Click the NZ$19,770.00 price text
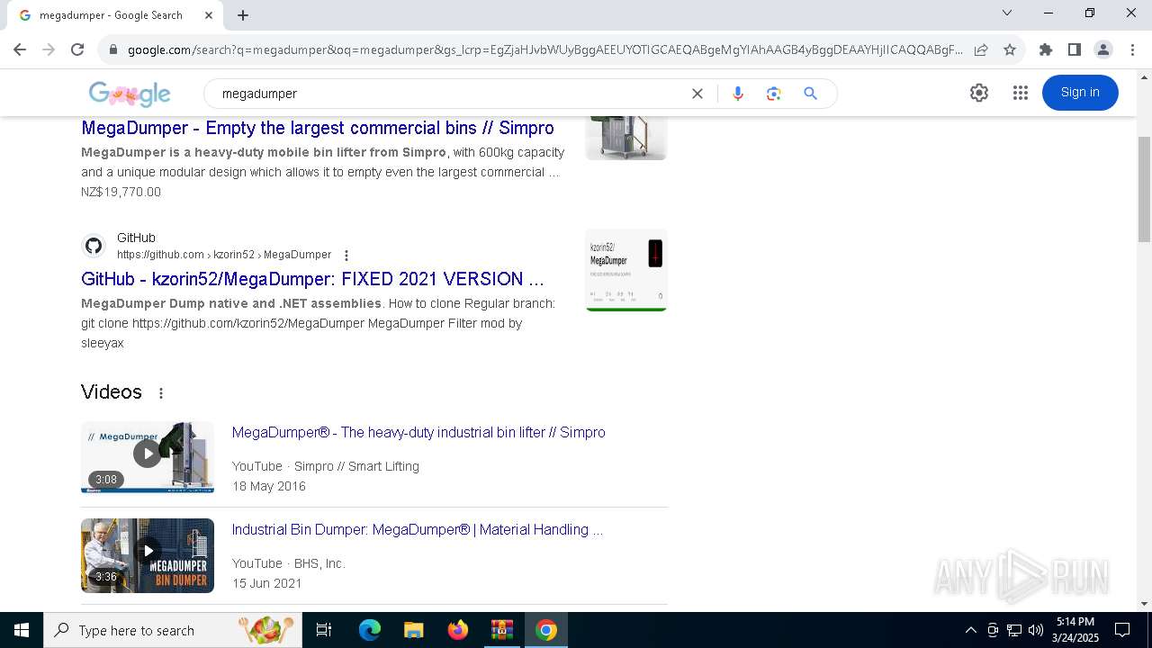Screen dimensions: 1152x648 [121, 192]
